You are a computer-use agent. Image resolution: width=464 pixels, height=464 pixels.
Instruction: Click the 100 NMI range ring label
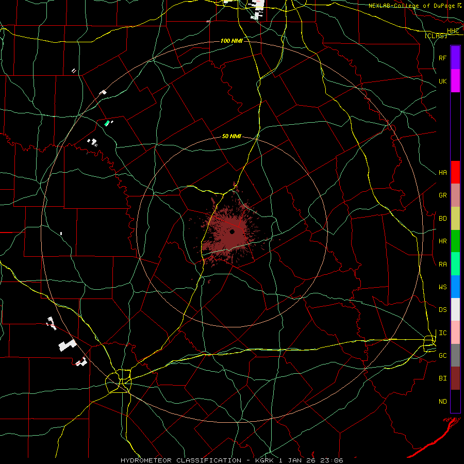231,41
